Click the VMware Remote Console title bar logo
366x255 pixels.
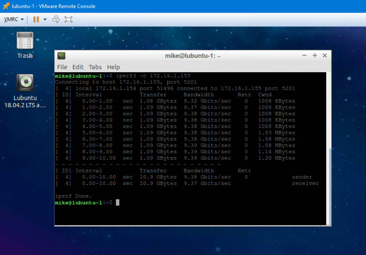[x=6, y=6]
